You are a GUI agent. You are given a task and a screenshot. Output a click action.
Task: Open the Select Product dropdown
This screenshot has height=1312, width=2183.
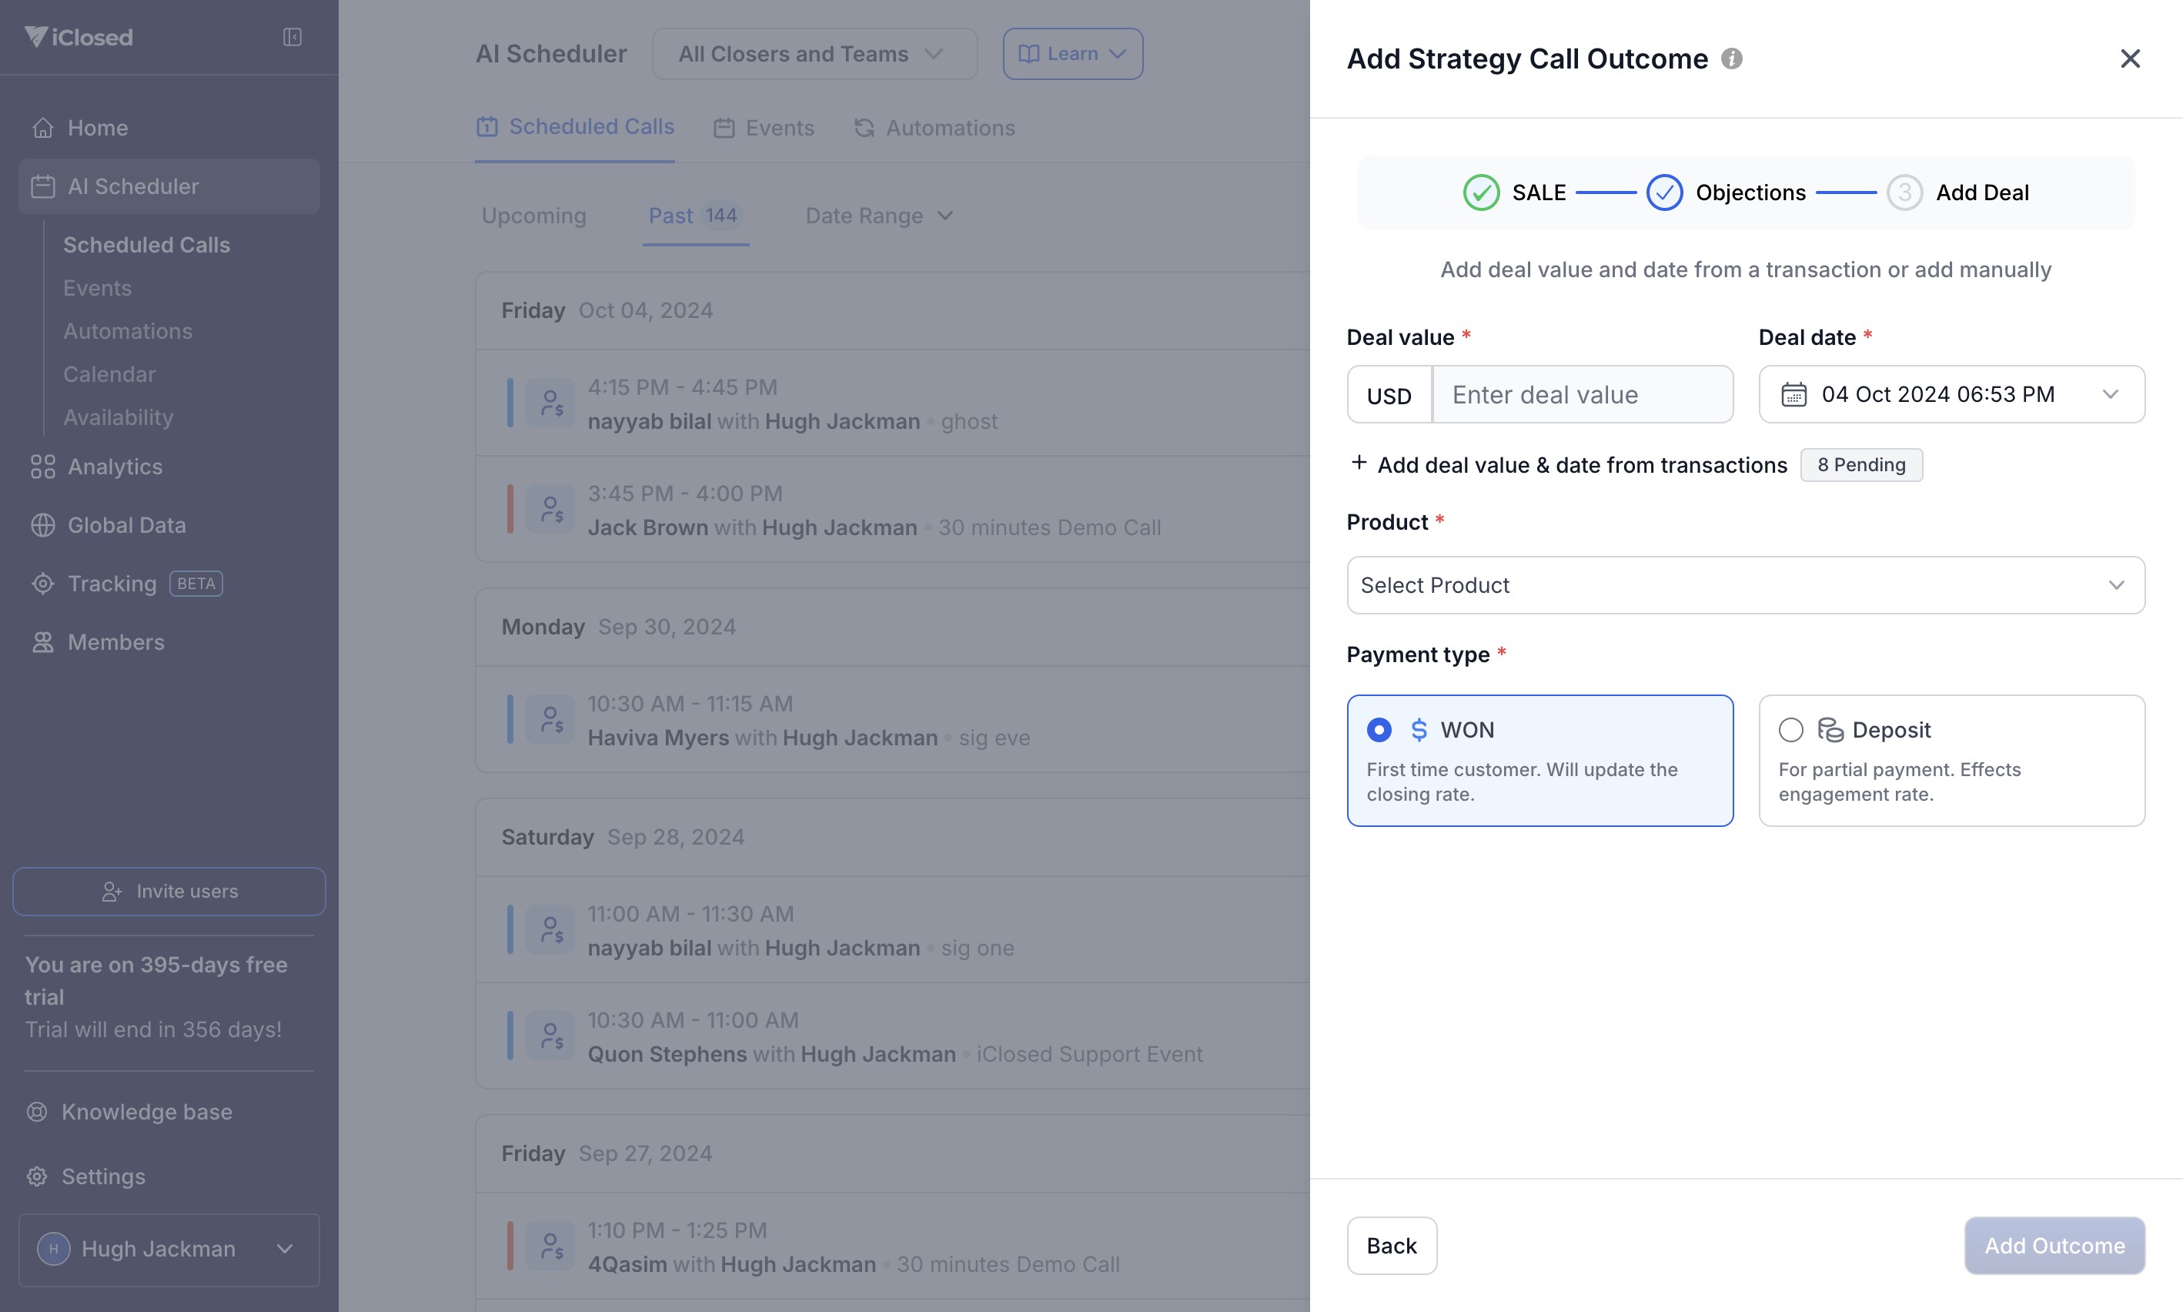1745,585
